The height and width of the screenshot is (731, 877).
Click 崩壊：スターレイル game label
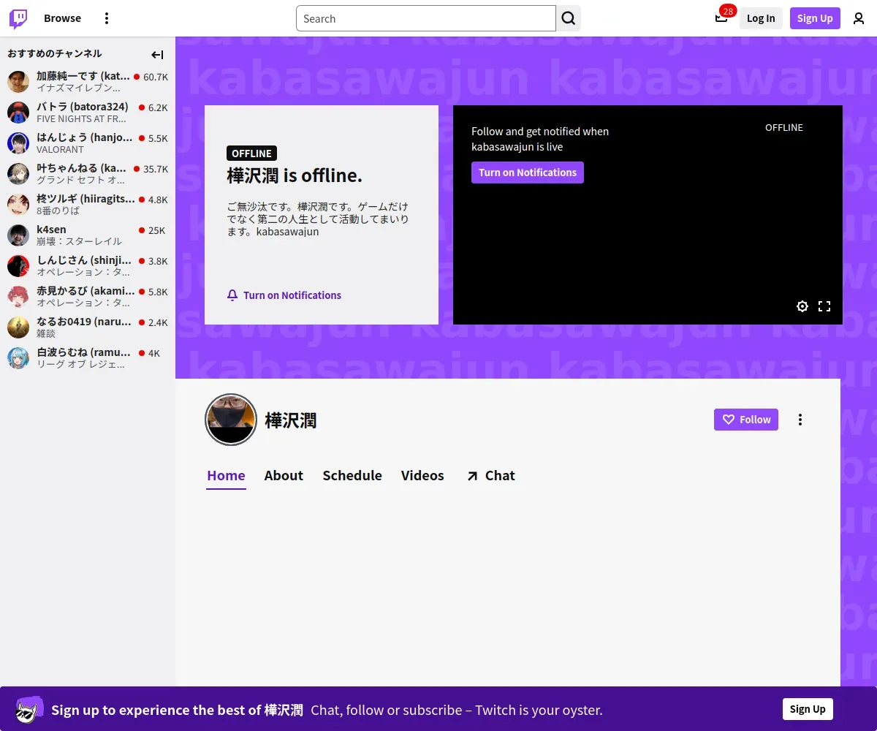click(80, 241)
